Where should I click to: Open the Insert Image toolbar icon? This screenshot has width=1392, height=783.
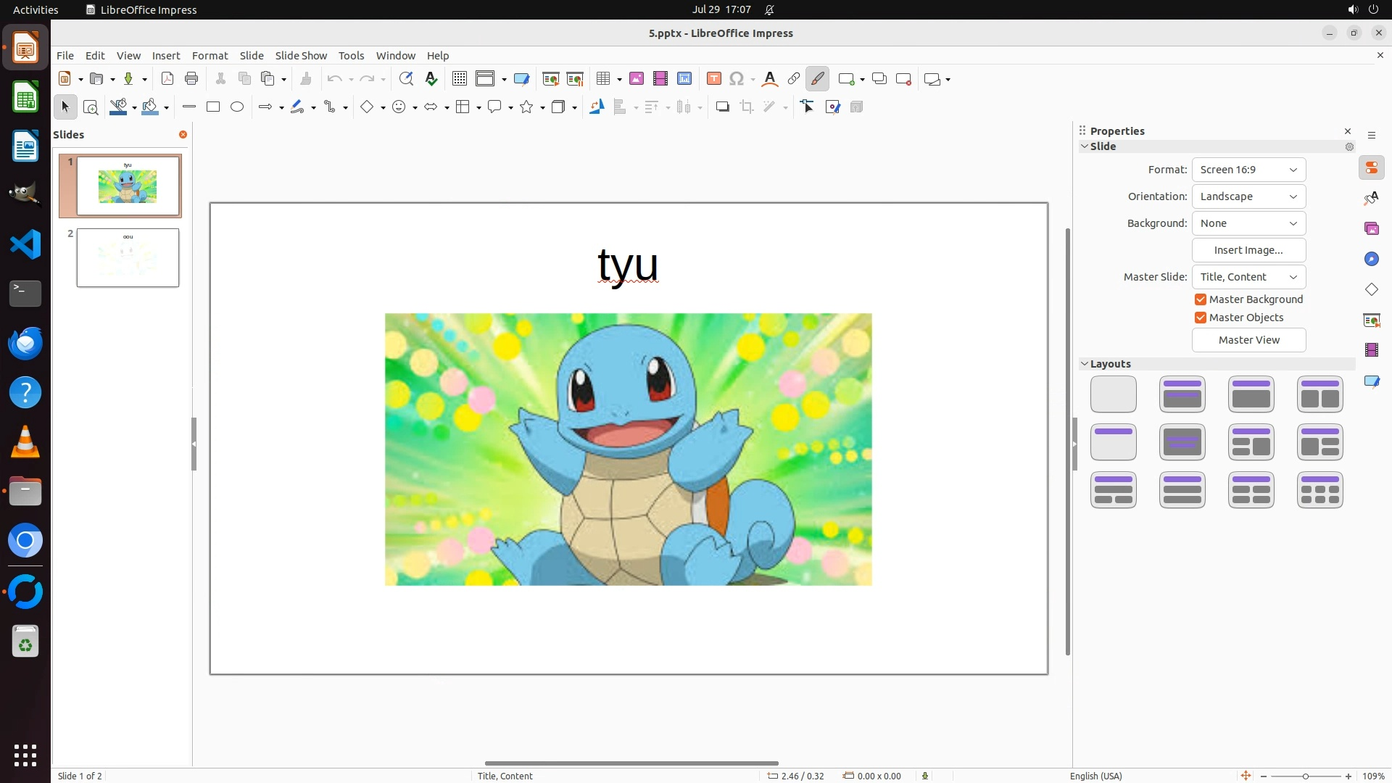637,79
